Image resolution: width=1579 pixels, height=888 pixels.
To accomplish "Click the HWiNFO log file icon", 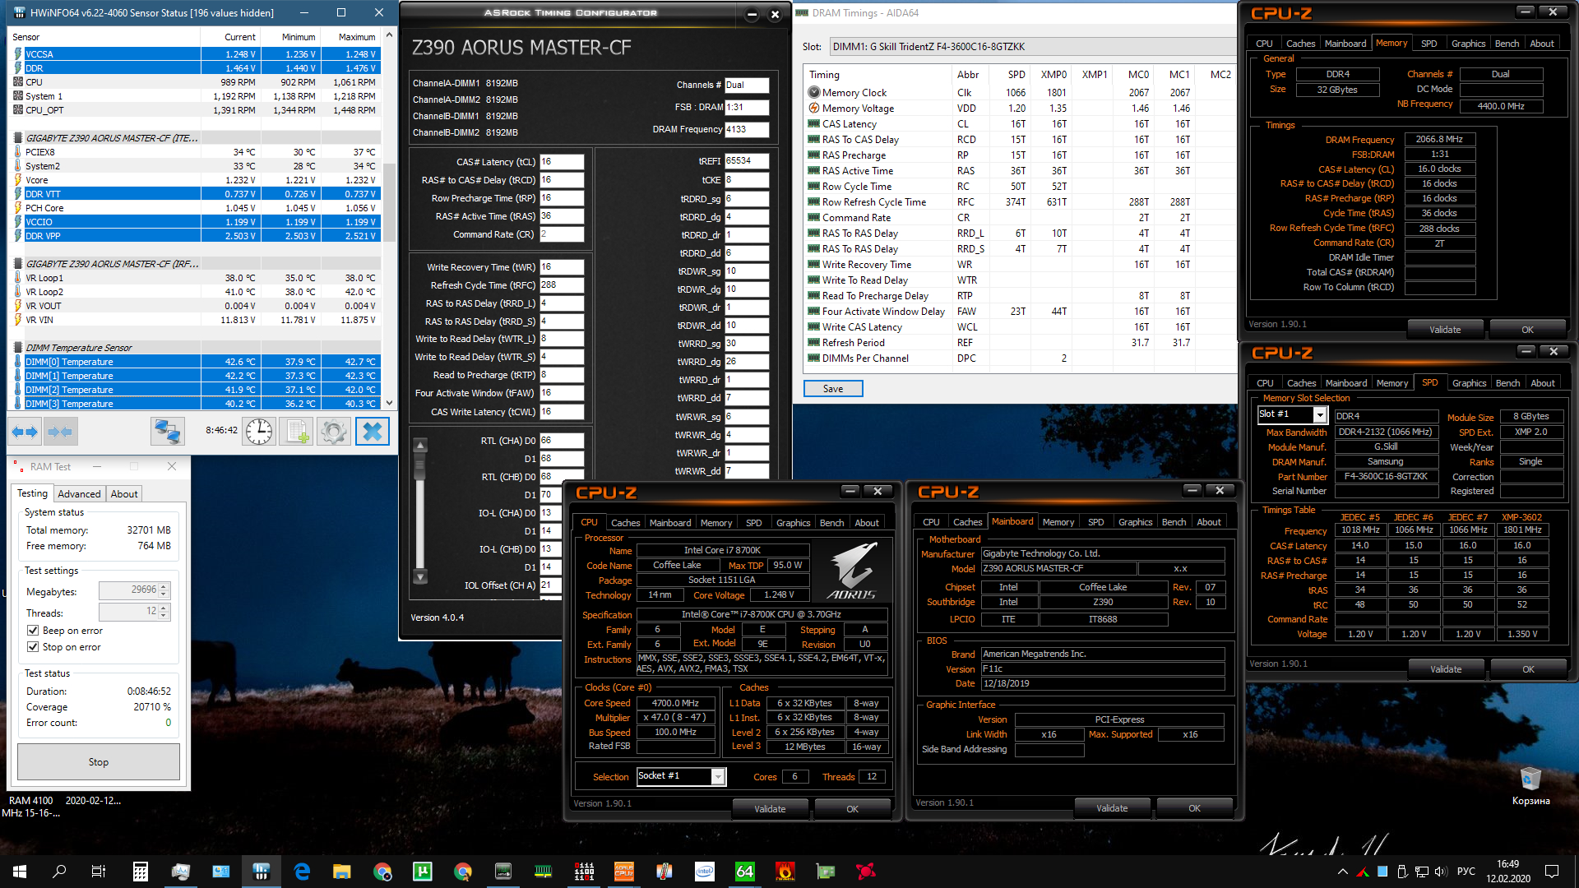I will coord(296,431).
